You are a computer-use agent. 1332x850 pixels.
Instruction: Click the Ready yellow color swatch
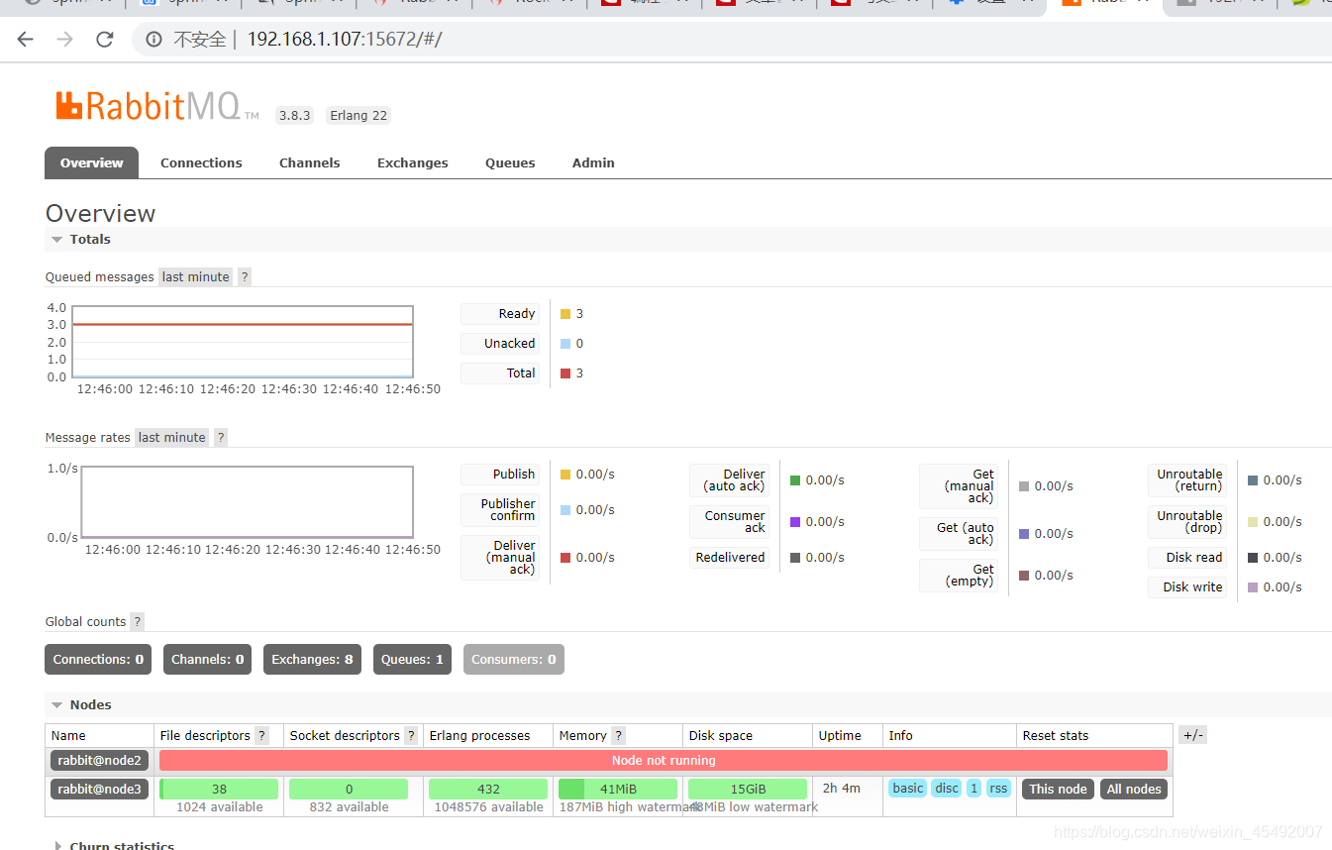click(x=565, y=314)
